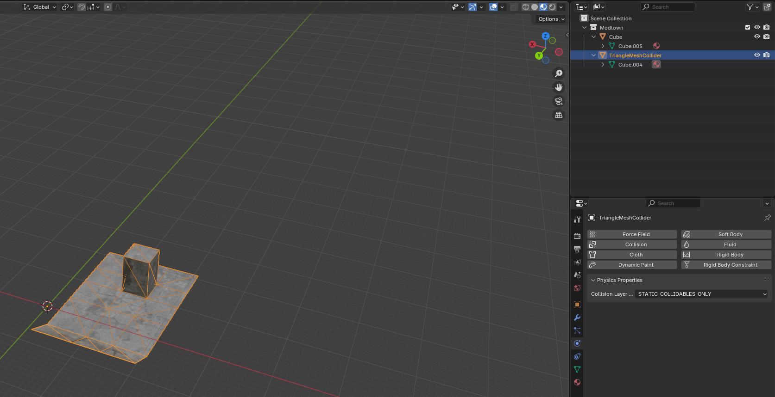Open the outliner display mode dropdown
The height and width of the screenshot is (397, 775).
pyautogui.click(x=599, y=7)
